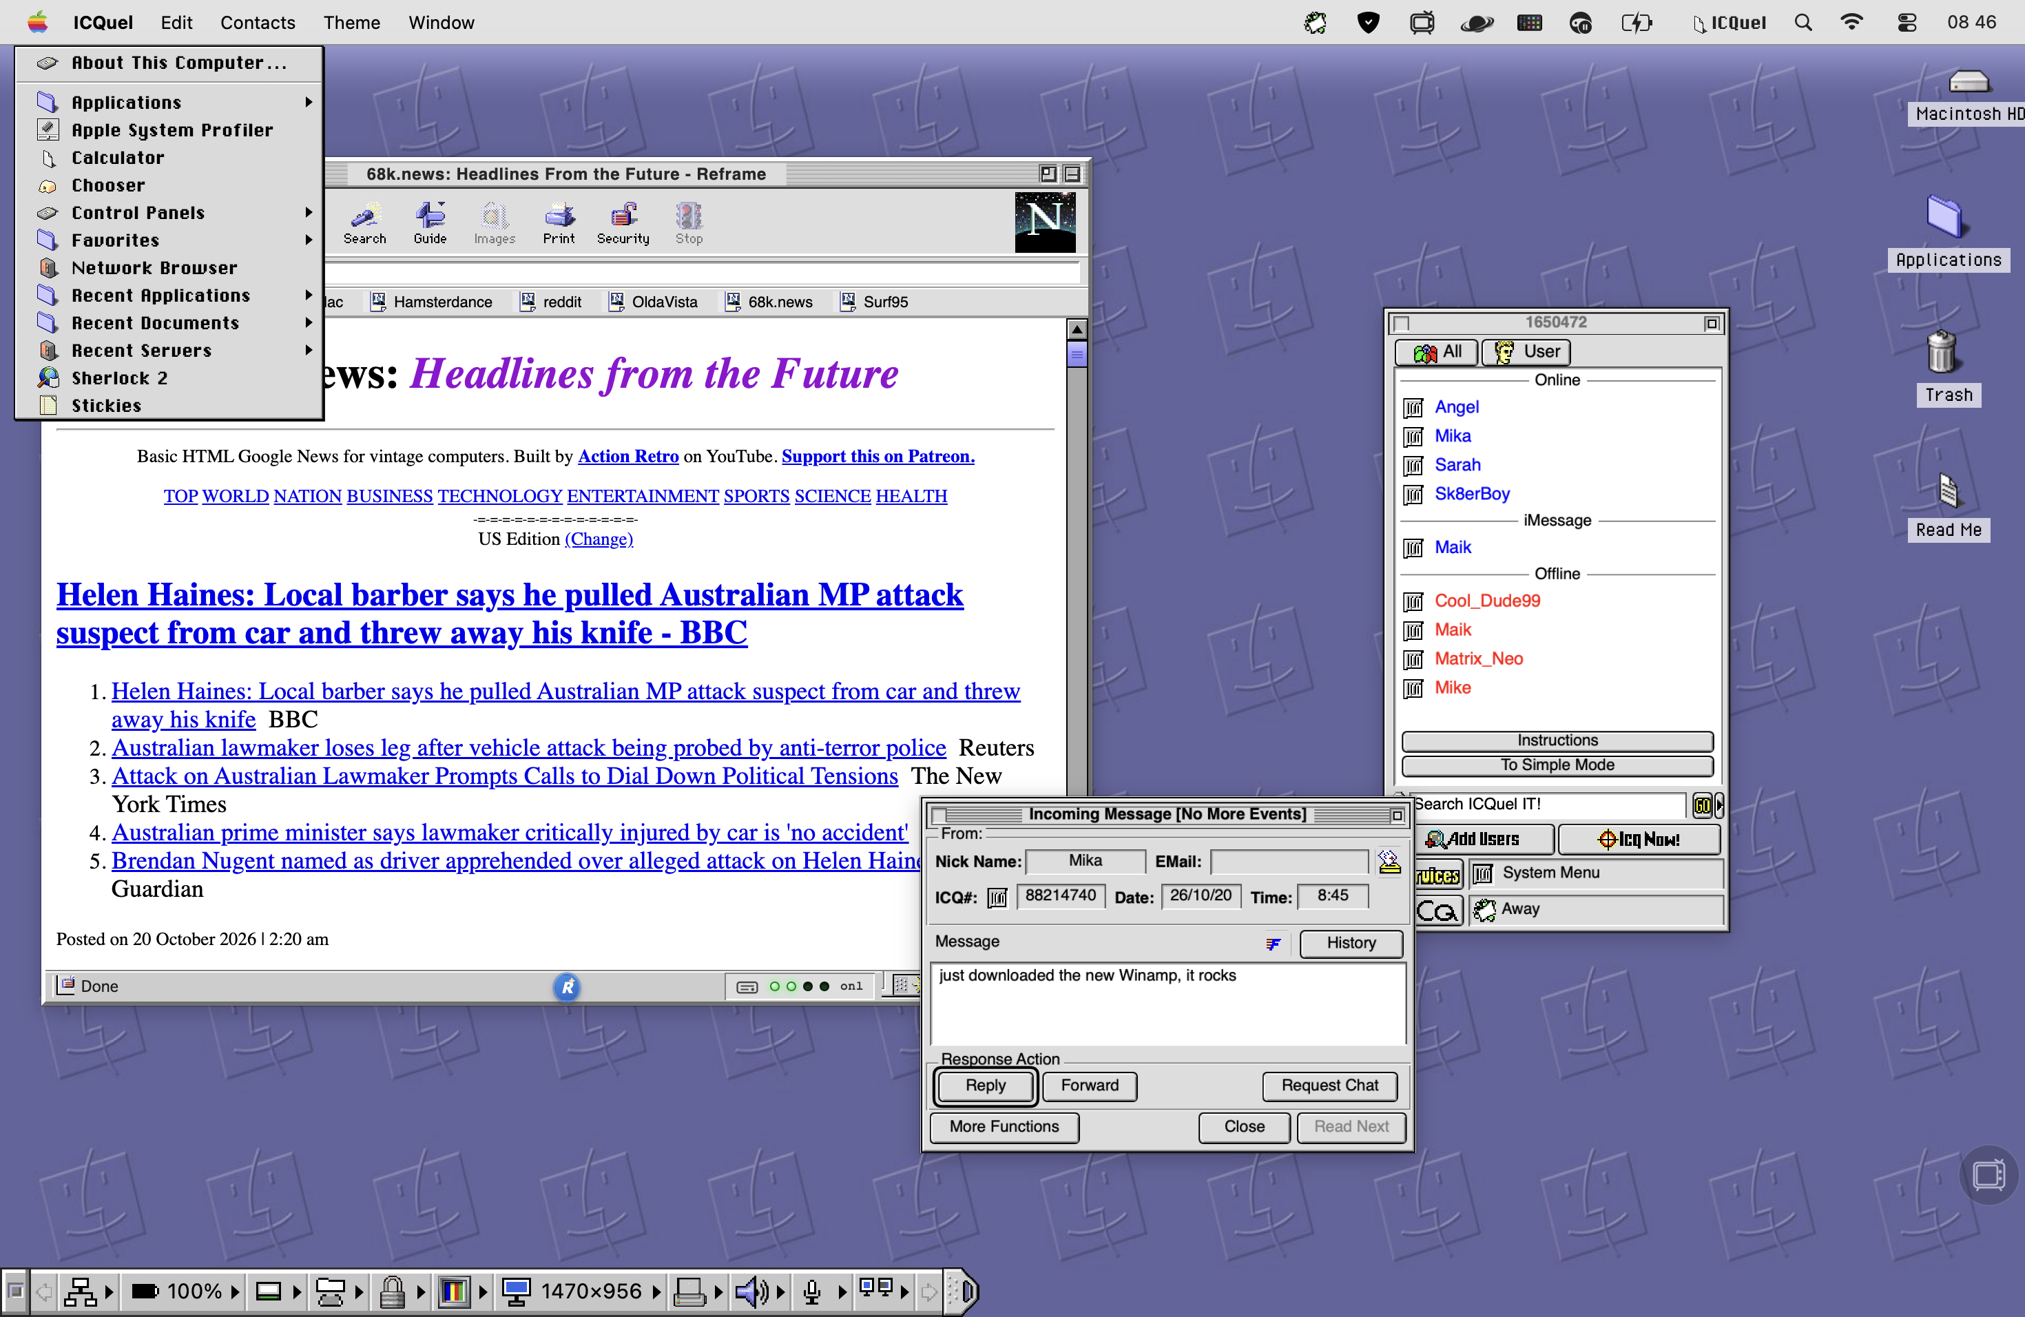Select Calculator in the Apple menu
This screenshot has height=1317, width=2025.
click(169, 158)
